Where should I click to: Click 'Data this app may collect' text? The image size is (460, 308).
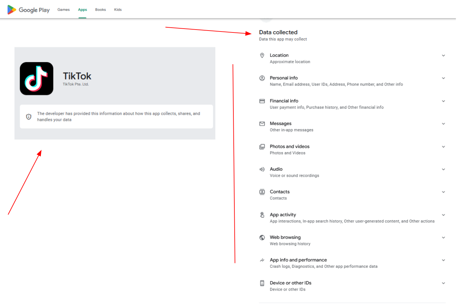click(283, 39)
